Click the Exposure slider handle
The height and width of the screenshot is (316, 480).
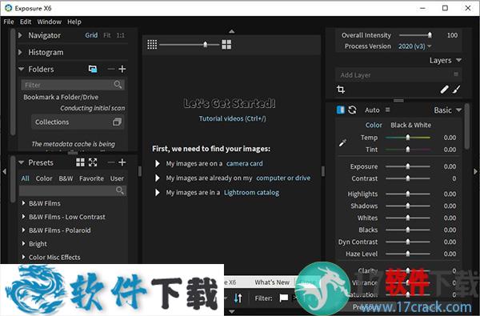click(408, 166)
